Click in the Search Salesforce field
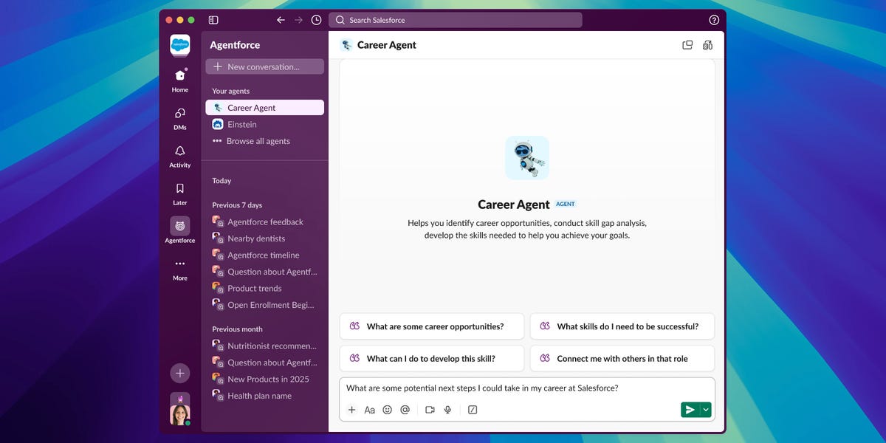 [455, 20]
